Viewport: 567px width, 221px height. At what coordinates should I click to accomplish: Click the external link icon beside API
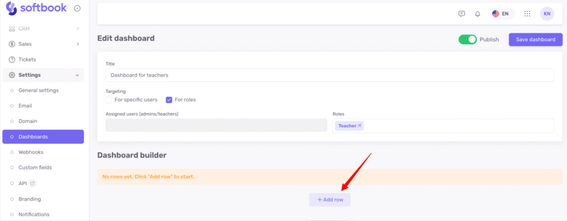tap(33, 183)
